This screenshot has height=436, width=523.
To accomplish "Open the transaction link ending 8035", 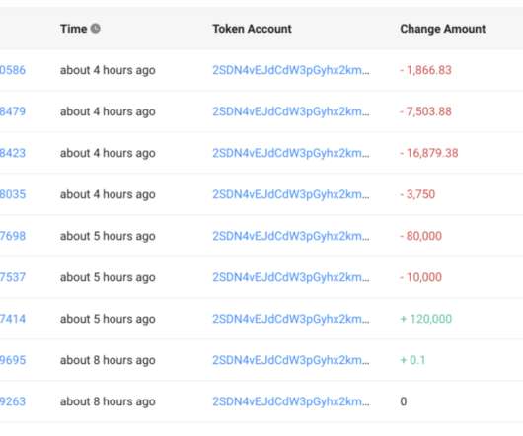I will (x=13, y=194).
